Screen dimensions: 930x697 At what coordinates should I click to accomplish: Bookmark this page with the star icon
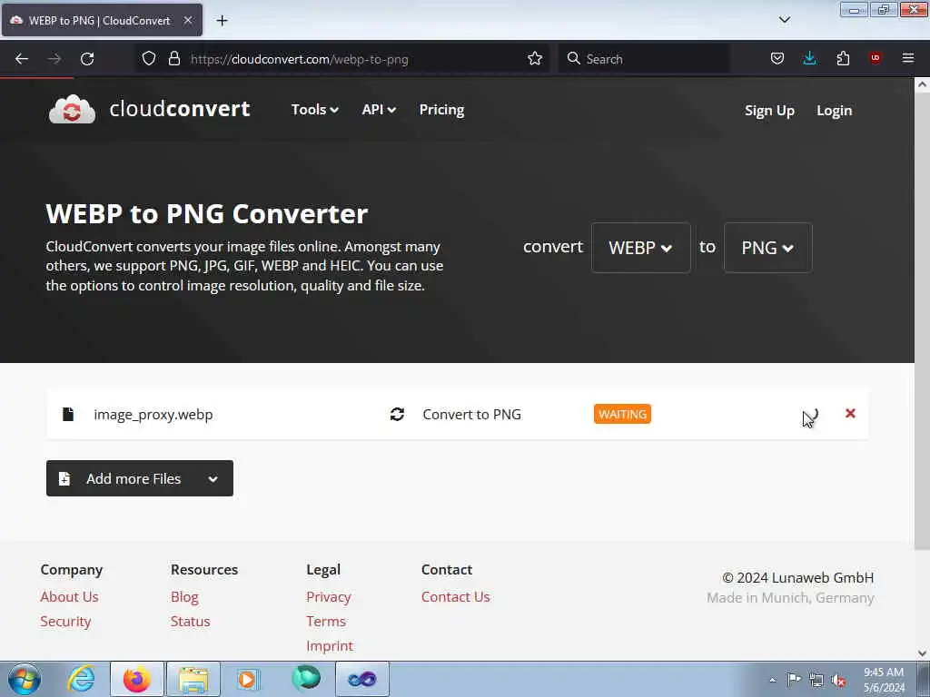click(534, 58)
